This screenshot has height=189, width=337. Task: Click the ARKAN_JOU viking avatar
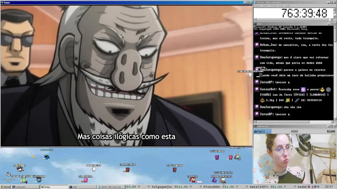tap(237, 157)
